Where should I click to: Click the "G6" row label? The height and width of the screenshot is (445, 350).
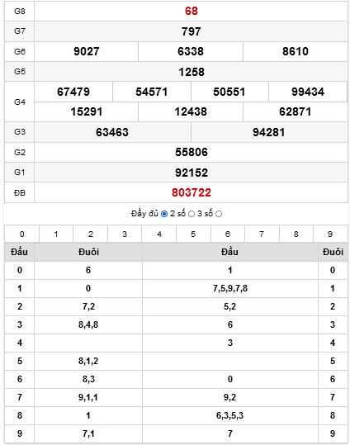point(20,51)
